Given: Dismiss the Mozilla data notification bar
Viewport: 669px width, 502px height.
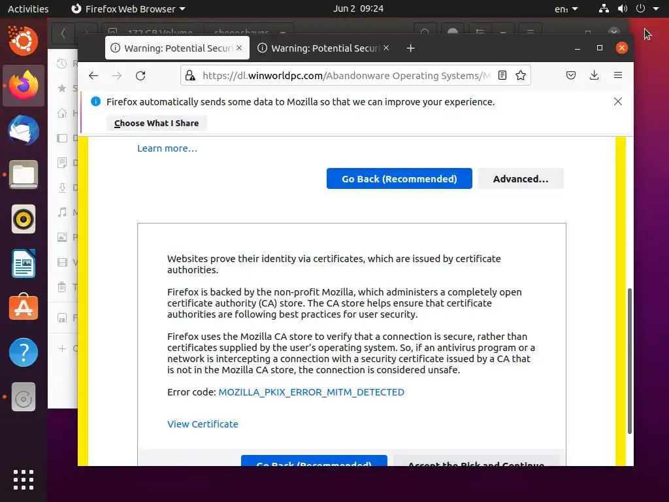Looking at the screenshot, I should [618, 101].
